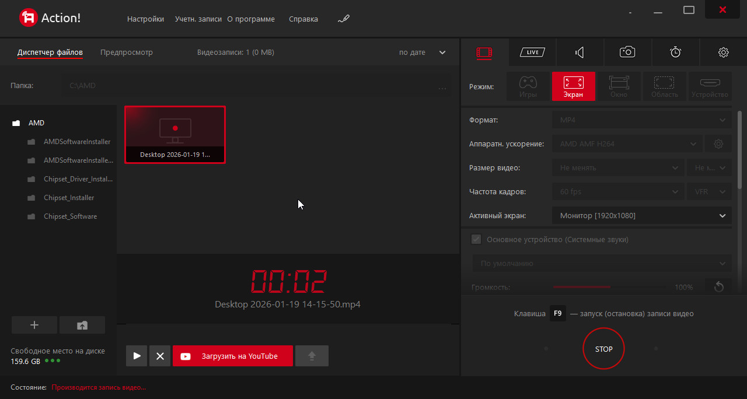The height and width of the screenshot is (399, 747).
Task: Open the sort by date dropdown
Action: tap(422, 52)
